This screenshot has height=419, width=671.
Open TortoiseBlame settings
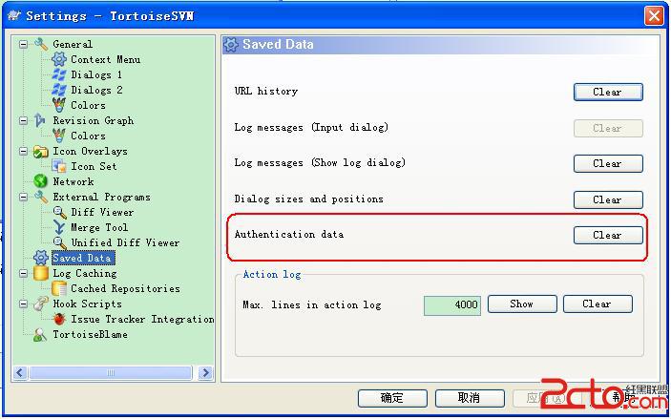90,335
